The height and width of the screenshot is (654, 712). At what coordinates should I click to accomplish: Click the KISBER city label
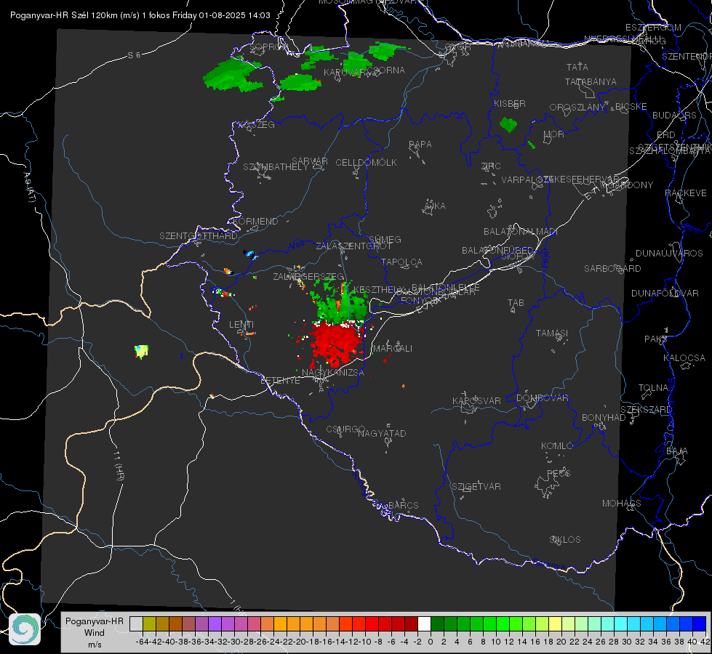click(510, 103)
